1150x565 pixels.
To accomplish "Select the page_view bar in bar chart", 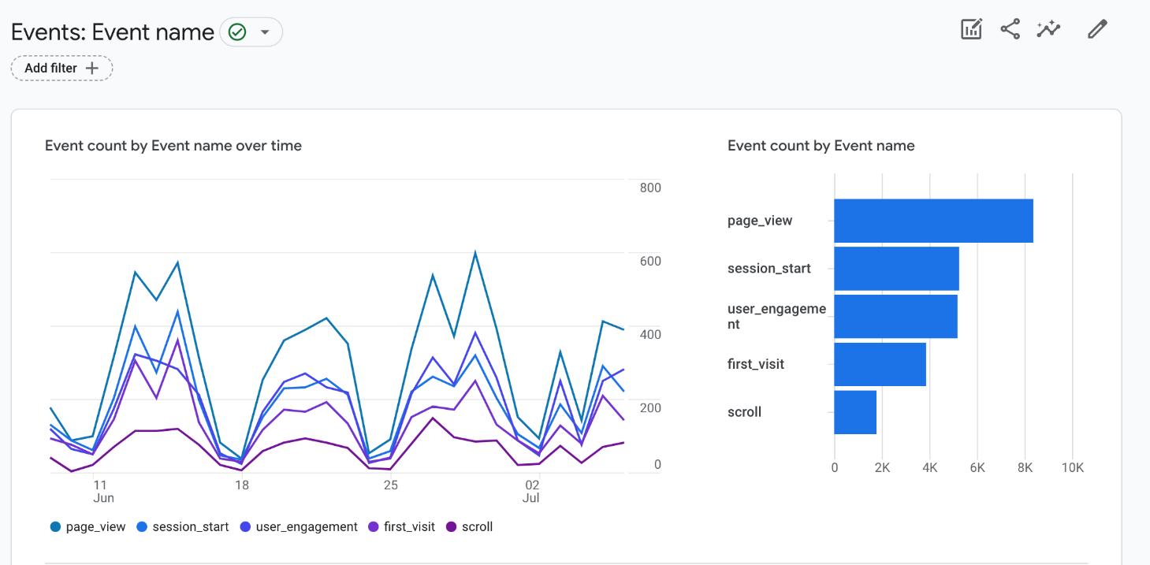I will pos(933,221).
